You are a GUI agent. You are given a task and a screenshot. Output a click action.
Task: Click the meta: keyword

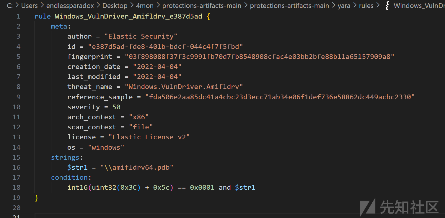click(x=61, y=27)
